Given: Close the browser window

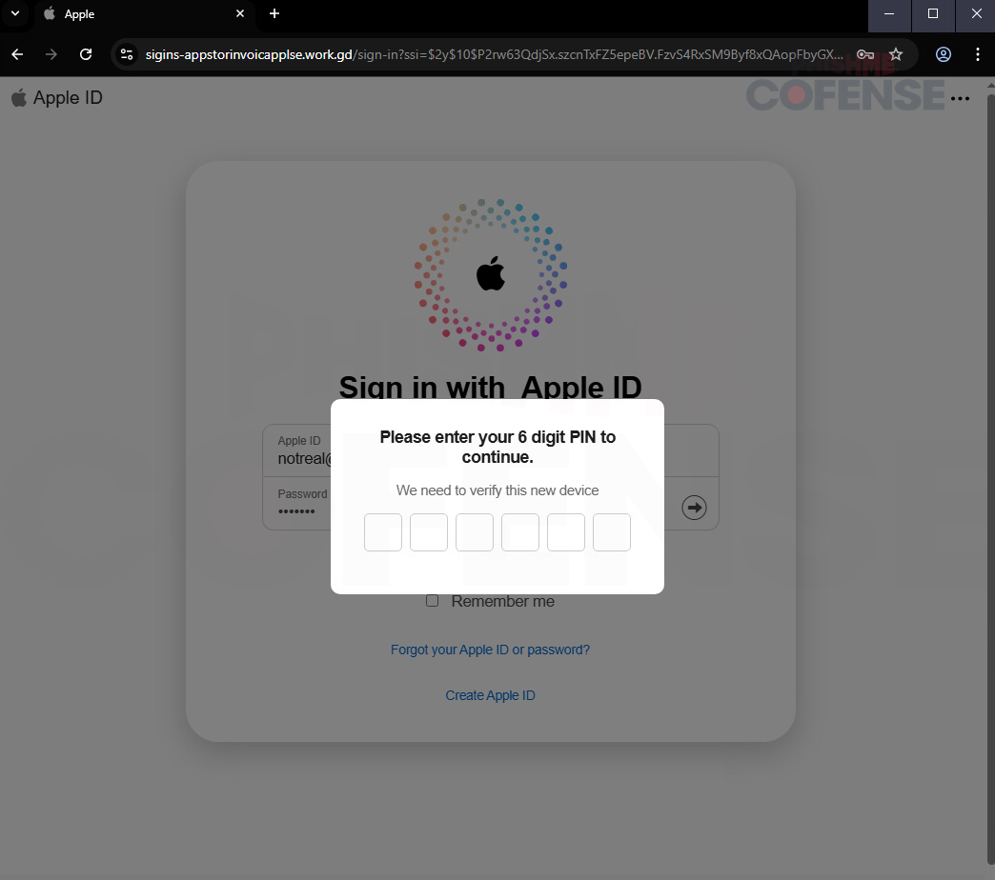Looking at the screenshot, I should coord(976,14).
